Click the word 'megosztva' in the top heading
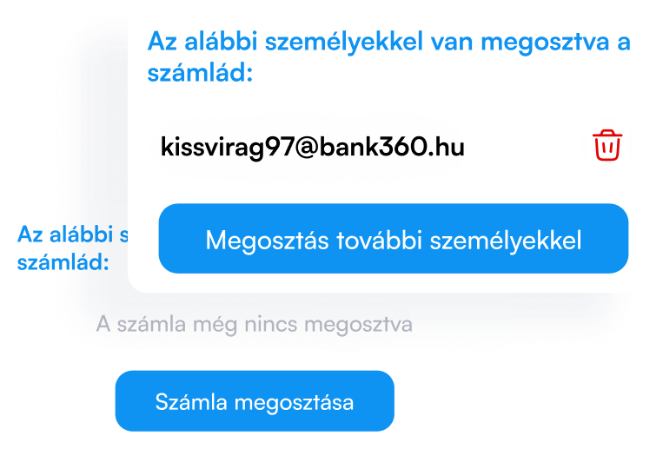The width and height of the screenshot is (663, 449). tap(545, 43)
